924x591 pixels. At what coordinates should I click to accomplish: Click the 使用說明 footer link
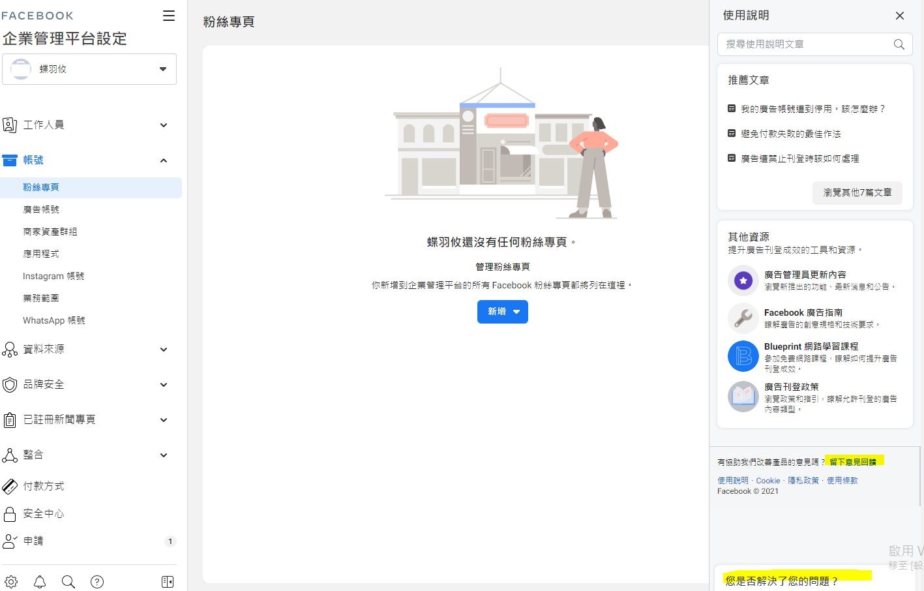[733, 481]
